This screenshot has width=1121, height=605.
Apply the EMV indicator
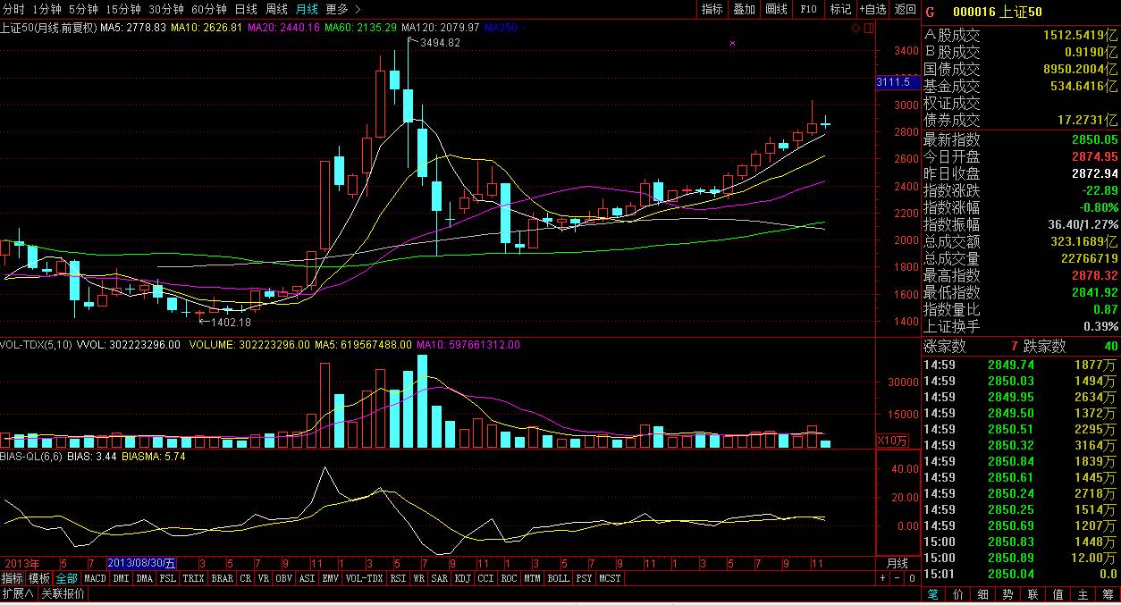tap(330, 578)
